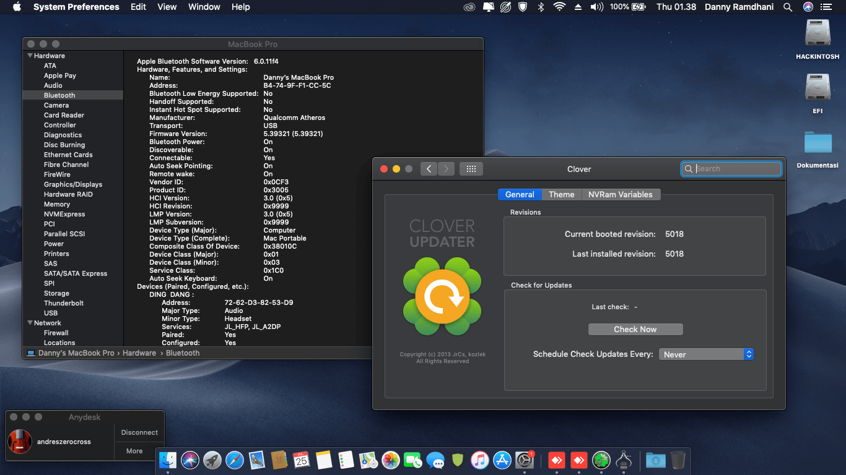The image size is (846, 475).
Task: Click Disconnect in the Anydesk window
Action: point(139,432)
